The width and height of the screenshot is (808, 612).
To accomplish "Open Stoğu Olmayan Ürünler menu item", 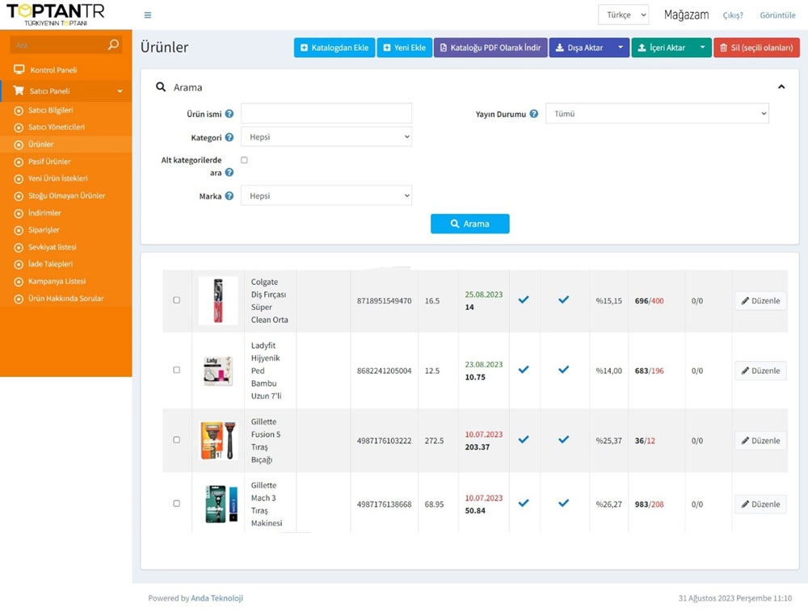I will coord(66,195).
